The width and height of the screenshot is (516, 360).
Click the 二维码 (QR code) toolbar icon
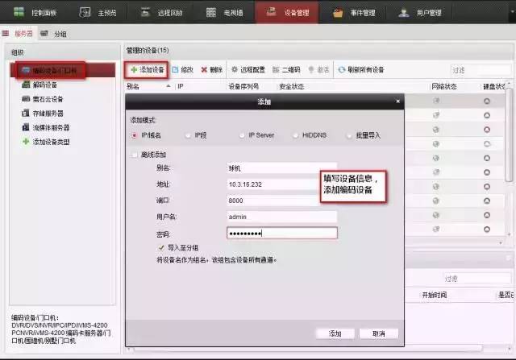286,70
